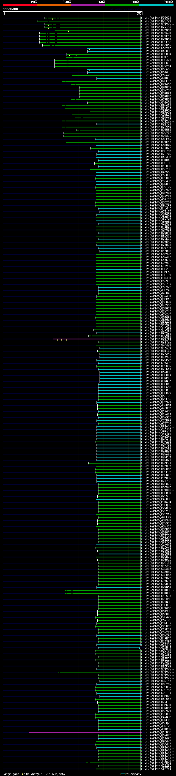Open the UniRef100_B9RV92 hit label
The width and height of the screenshot is (176, 776).
click(x=158, y=21)
